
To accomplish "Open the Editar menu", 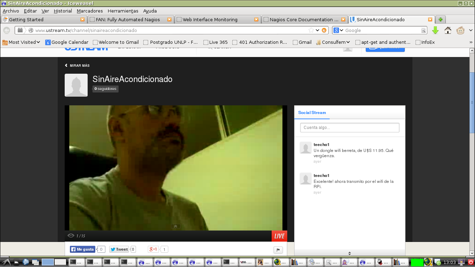I will [30, 11].
